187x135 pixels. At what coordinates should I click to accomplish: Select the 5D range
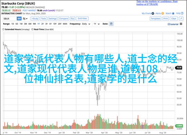17,24
